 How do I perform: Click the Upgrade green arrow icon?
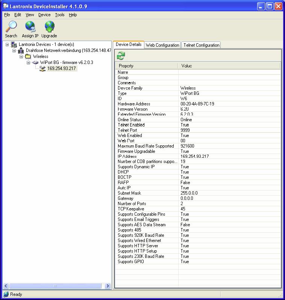tap(50, 26)
